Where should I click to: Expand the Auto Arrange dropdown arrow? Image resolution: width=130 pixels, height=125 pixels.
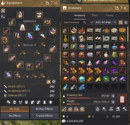pyautogui.click(x=115, y=22)
